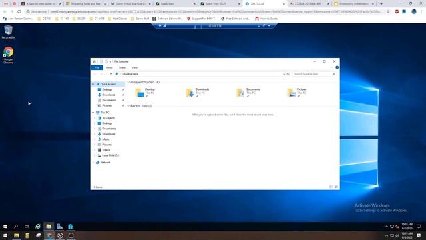Open the File tab in File Explorer
The height and width of the screenshot is (240, 426).
tap(97, 67)
